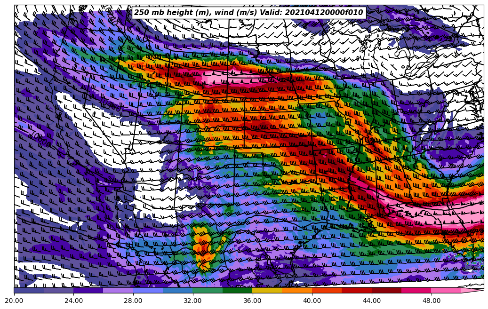Select the light purple colorbar segment ending at 28.00

coord(118,290)
